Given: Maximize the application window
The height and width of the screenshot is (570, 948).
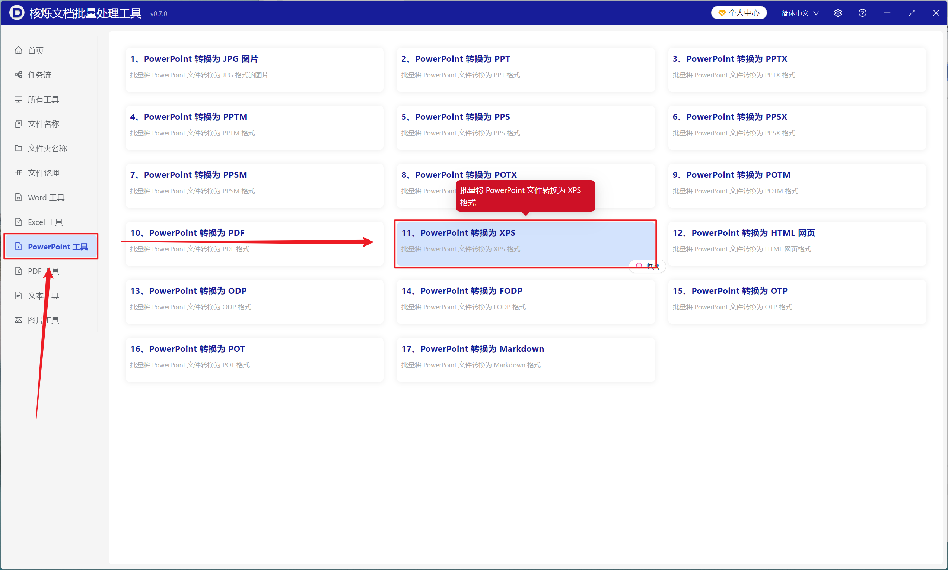Looking at the screenshot, I should (912, 13).
